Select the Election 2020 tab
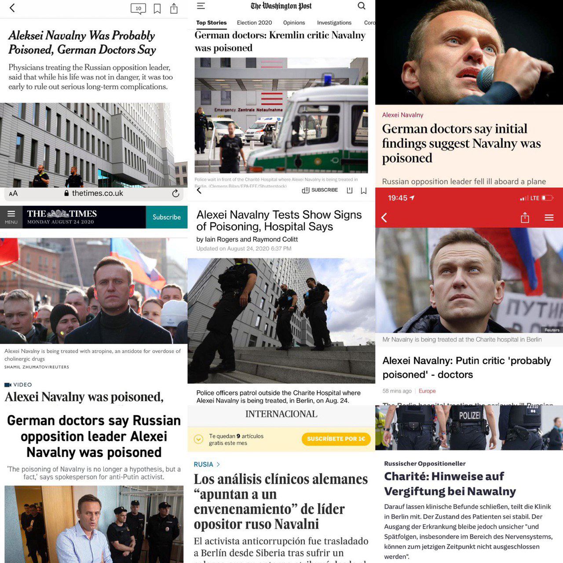Viewport: 563px width, 563px height. click(254, 22)
